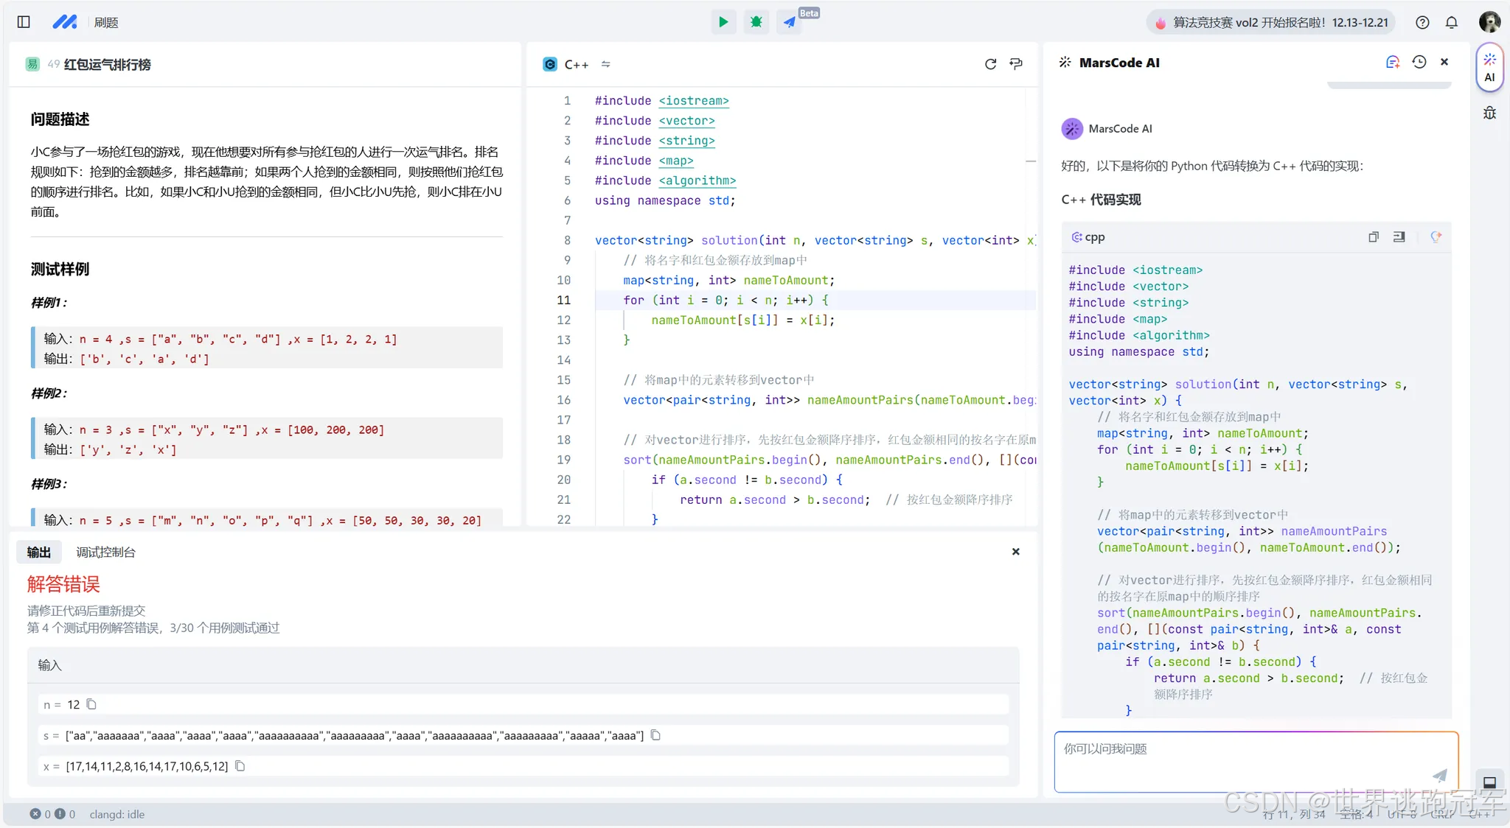The width and height of the screenshot is (1510, 828).
Task: Start a new MarsCode AI chat
Action: 1393,63
